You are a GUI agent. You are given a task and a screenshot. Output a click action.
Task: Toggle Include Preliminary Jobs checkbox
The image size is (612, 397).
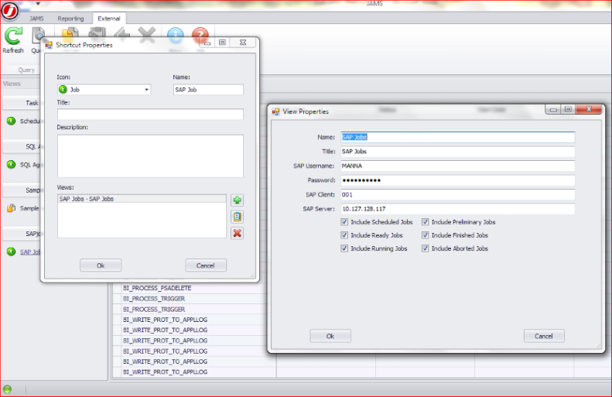(425, 222)
